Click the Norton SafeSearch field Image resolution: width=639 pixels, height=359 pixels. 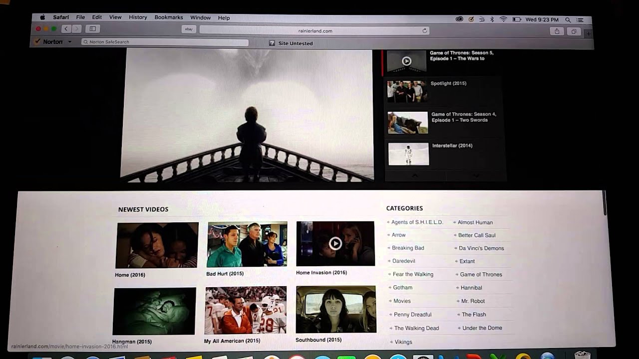click(x=165, y=42)
